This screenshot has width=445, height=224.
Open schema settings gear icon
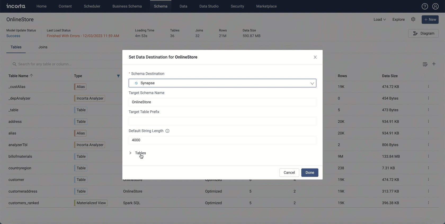(x=413, y=19)
